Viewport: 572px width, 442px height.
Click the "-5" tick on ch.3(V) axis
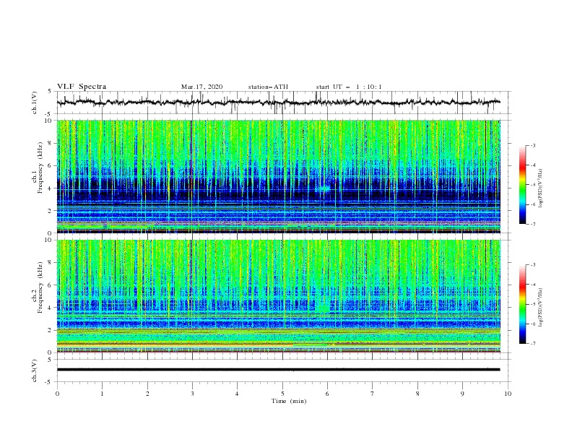[49, 382]
